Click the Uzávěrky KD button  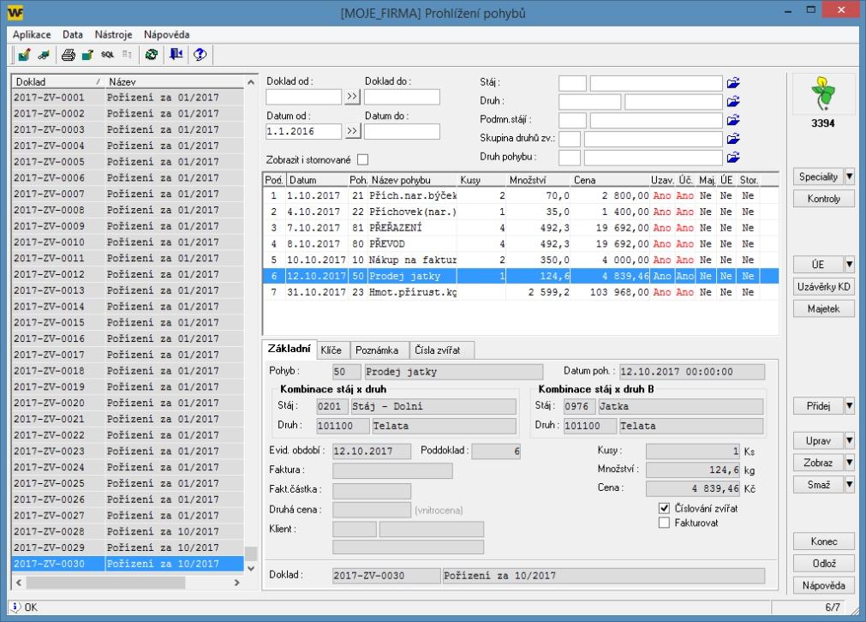[823, 287]
